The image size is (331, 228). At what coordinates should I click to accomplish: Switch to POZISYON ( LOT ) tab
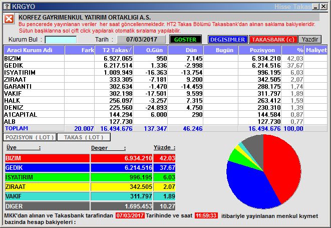tap(30, 137)
